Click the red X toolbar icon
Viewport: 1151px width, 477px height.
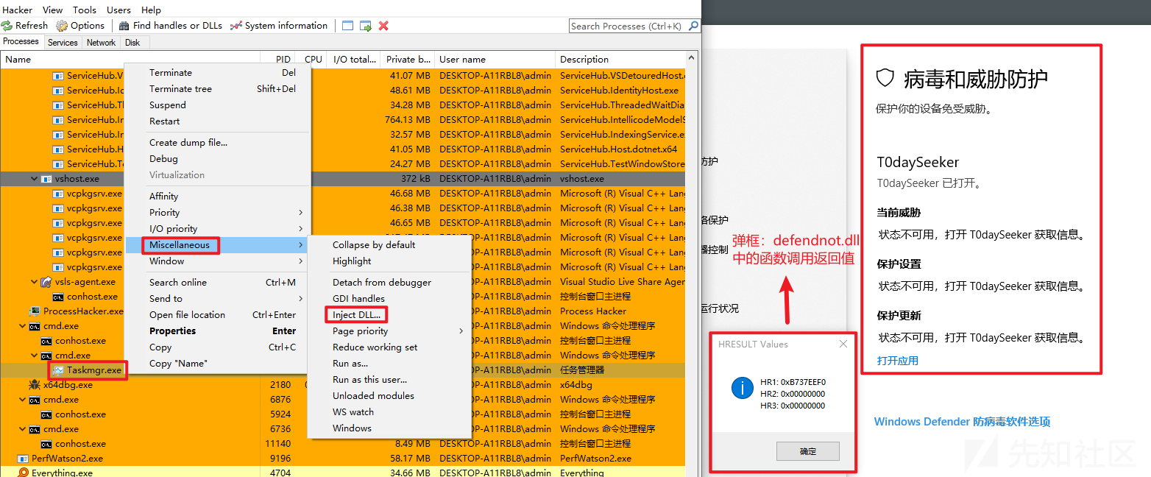pyautogui.click(x=383, y=26)
